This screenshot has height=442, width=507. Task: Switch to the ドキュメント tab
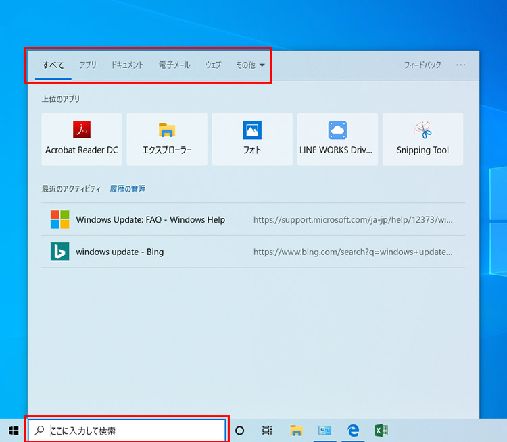(x=128, y=65)
